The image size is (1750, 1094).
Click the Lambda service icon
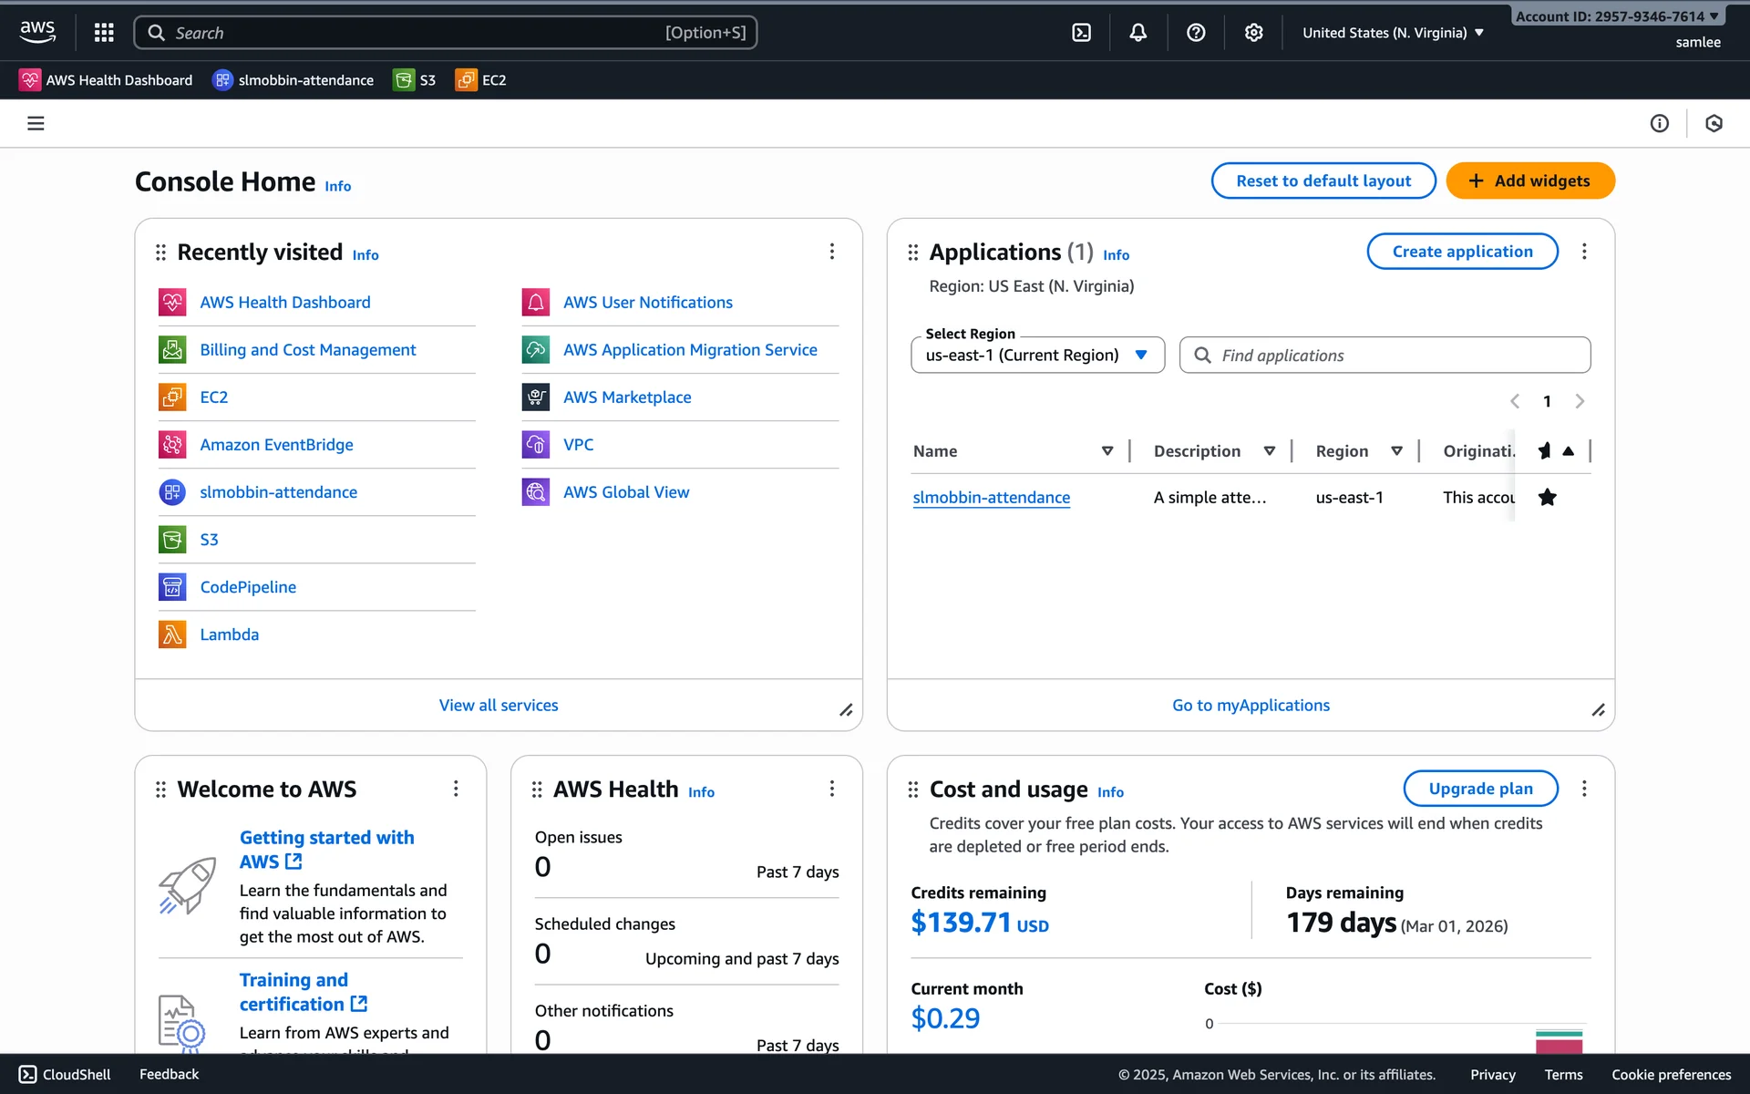[172, 635]
